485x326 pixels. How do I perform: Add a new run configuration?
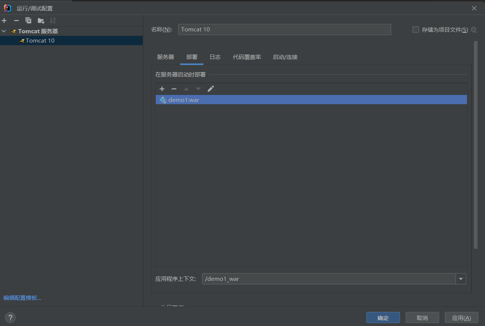pos(4,21)
